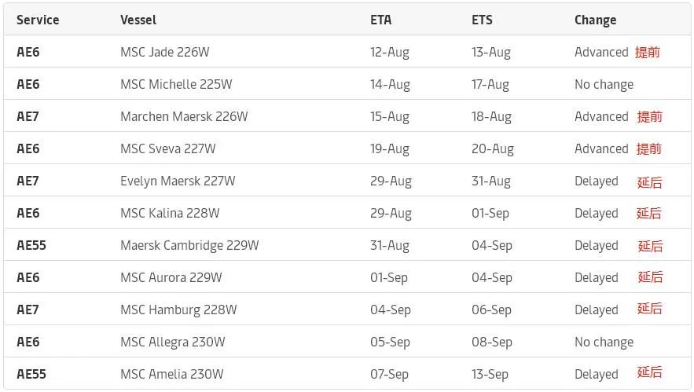This screenshot has width=694, height=392.
Task: Click MSC Hamburg 228W vessel name
Action: click(x=178, y=310)
